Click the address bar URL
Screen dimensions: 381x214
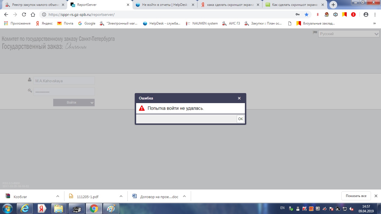pyautogui.click(x=81, y=14)
